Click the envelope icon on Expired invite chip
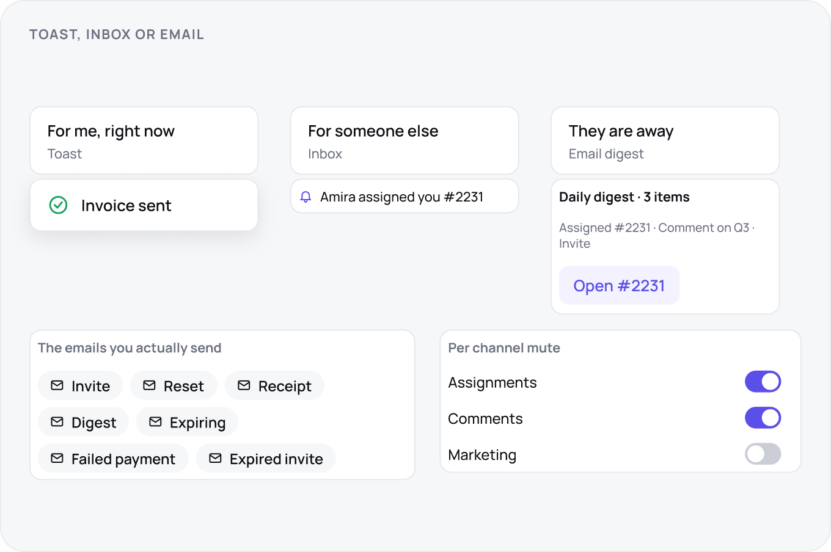This screenshot has height=552, width=831. (215, 458)
